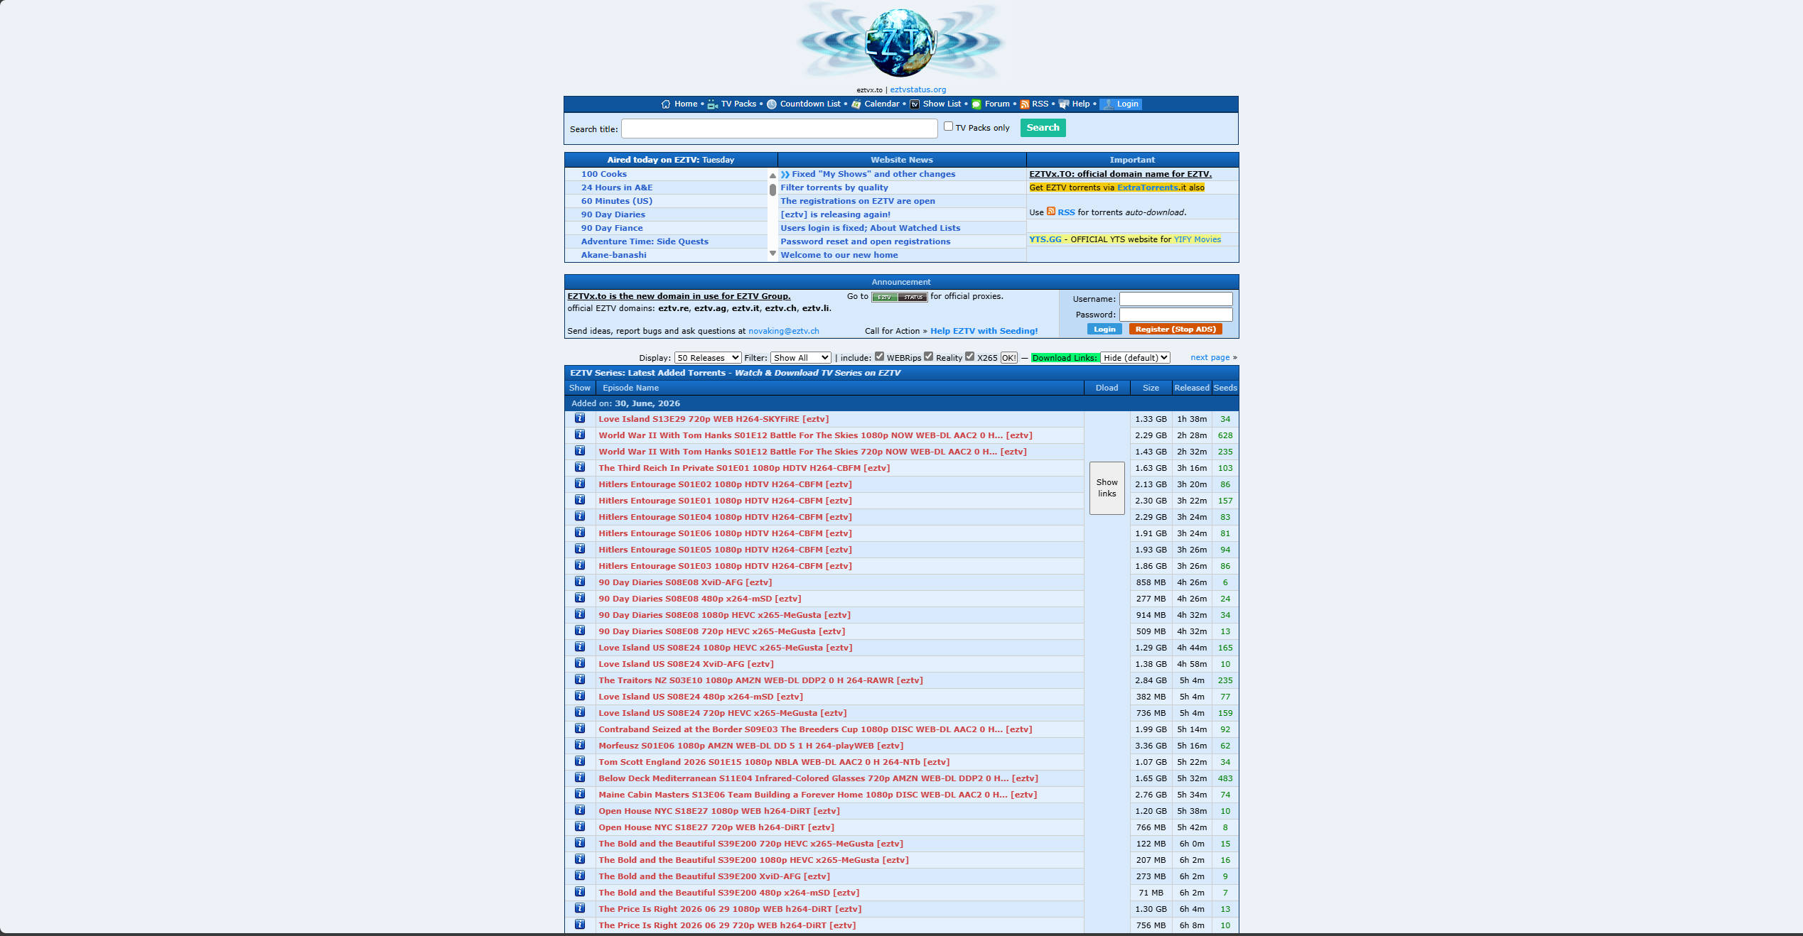
Task: Click info icon for Tom Scott England 2026
Action: [x=580, y=761]
